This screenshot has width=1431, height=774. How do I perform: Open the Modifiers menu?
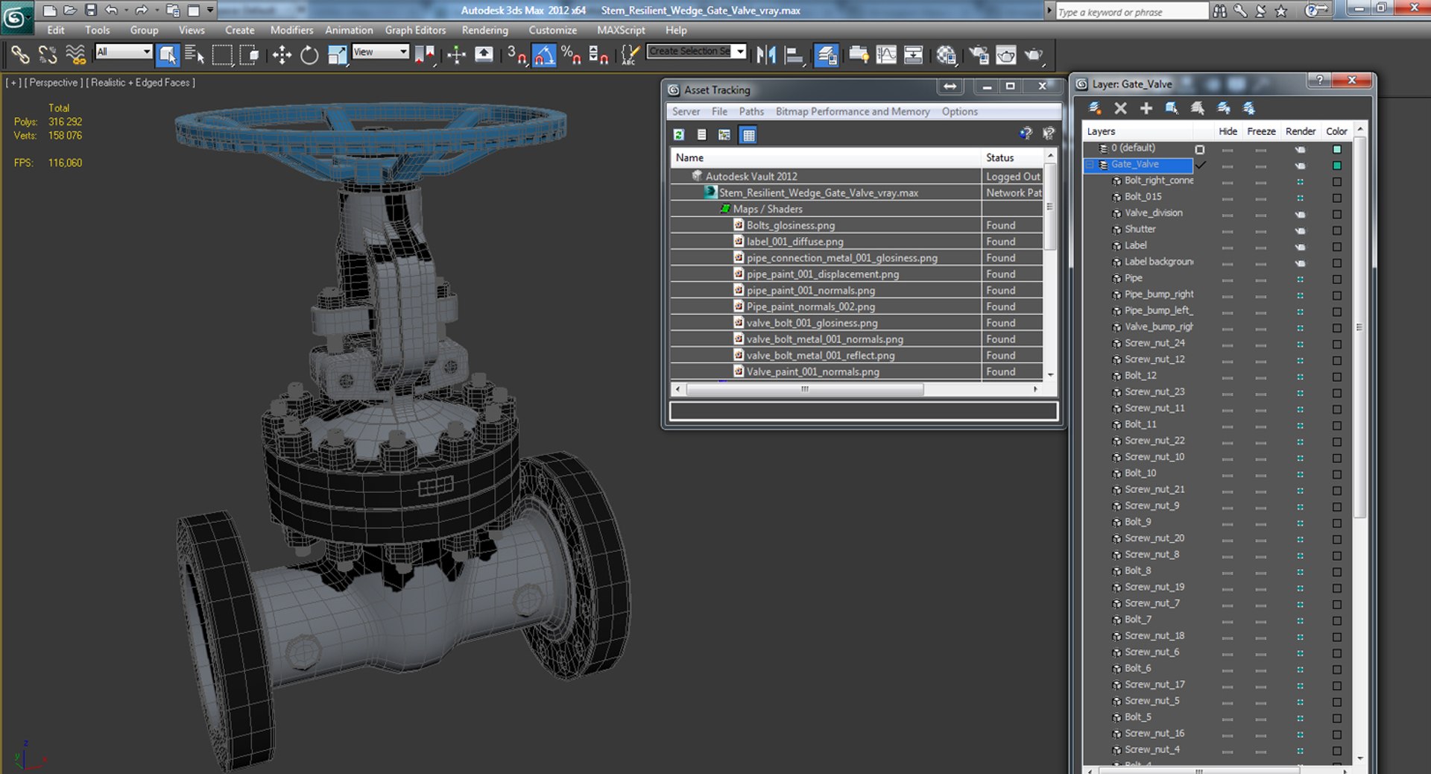point(291,30)
